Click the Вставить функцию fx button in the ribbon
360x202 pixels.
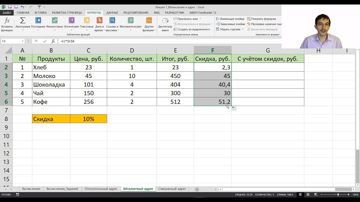(7, 24)
